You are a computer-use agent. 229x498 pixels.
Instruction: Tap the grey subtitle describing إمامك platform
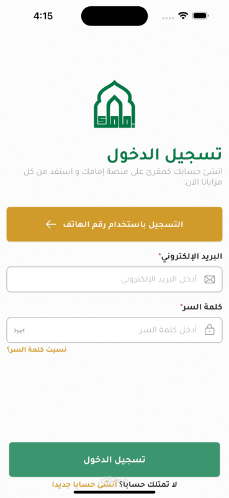pos(123,177)
